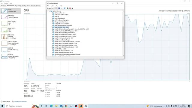Select ACPI Lid device
The width and height of the screenshot is (192, 108).
pos(57,16)
